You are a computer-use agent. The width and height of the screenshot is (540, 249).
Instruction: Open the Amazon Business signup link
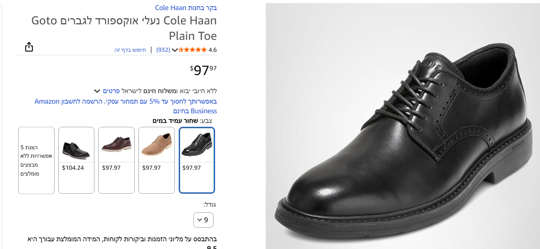click(x=126, y=106)
